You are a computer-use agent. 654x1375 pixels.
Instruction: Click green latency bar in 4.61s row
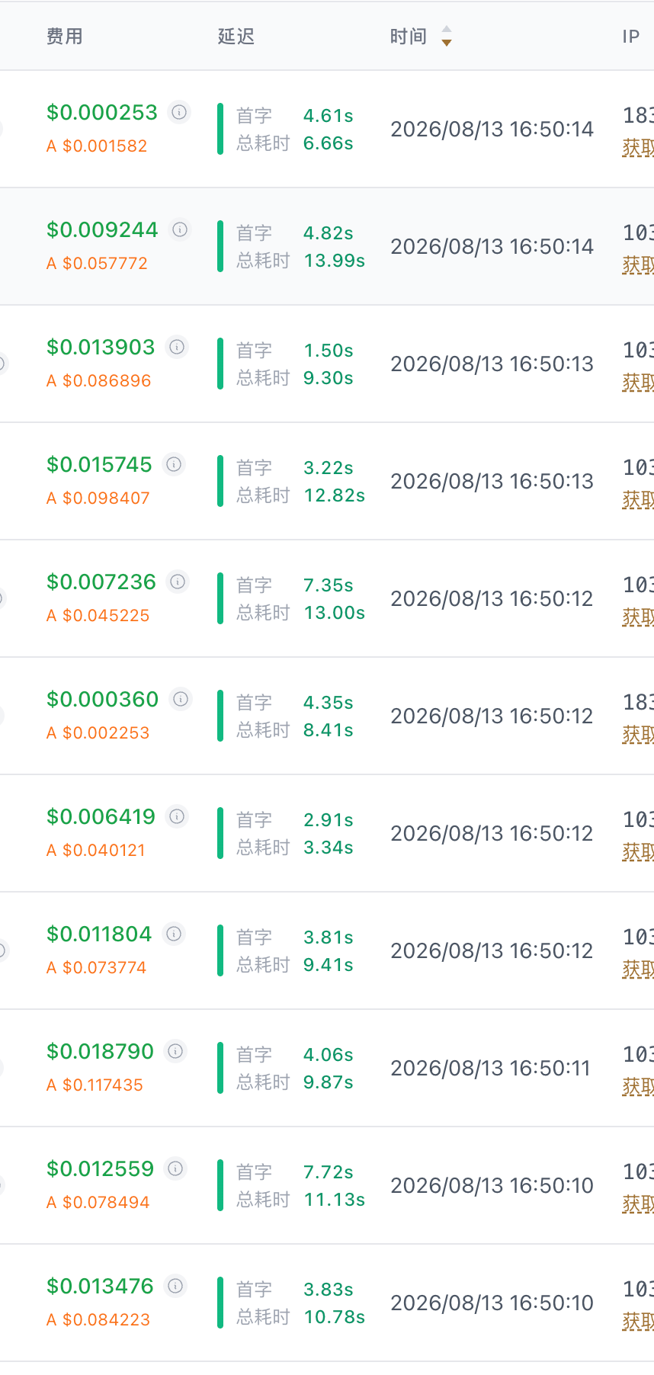220,129
